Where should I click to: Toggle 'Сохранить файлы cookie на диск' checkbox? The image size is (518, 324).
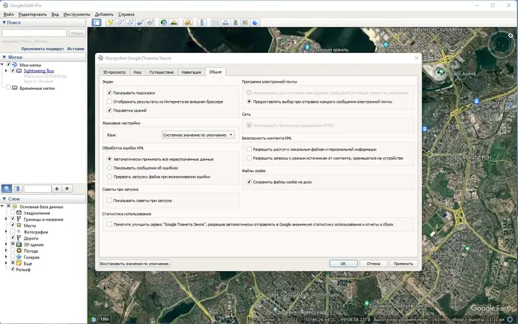pos(249,182)
